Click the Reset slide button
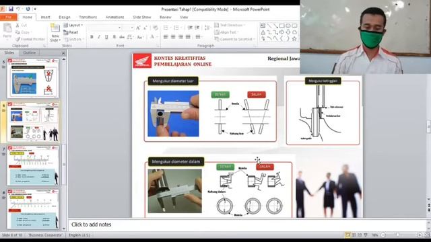This screenshot has height=242, width=431. [x=71, y=32]
